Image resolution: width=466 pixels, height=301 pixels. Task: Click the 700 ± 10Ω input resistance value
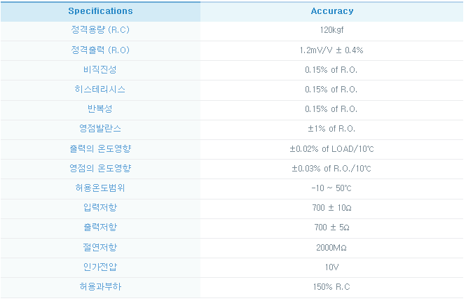(x=331, y=208)
